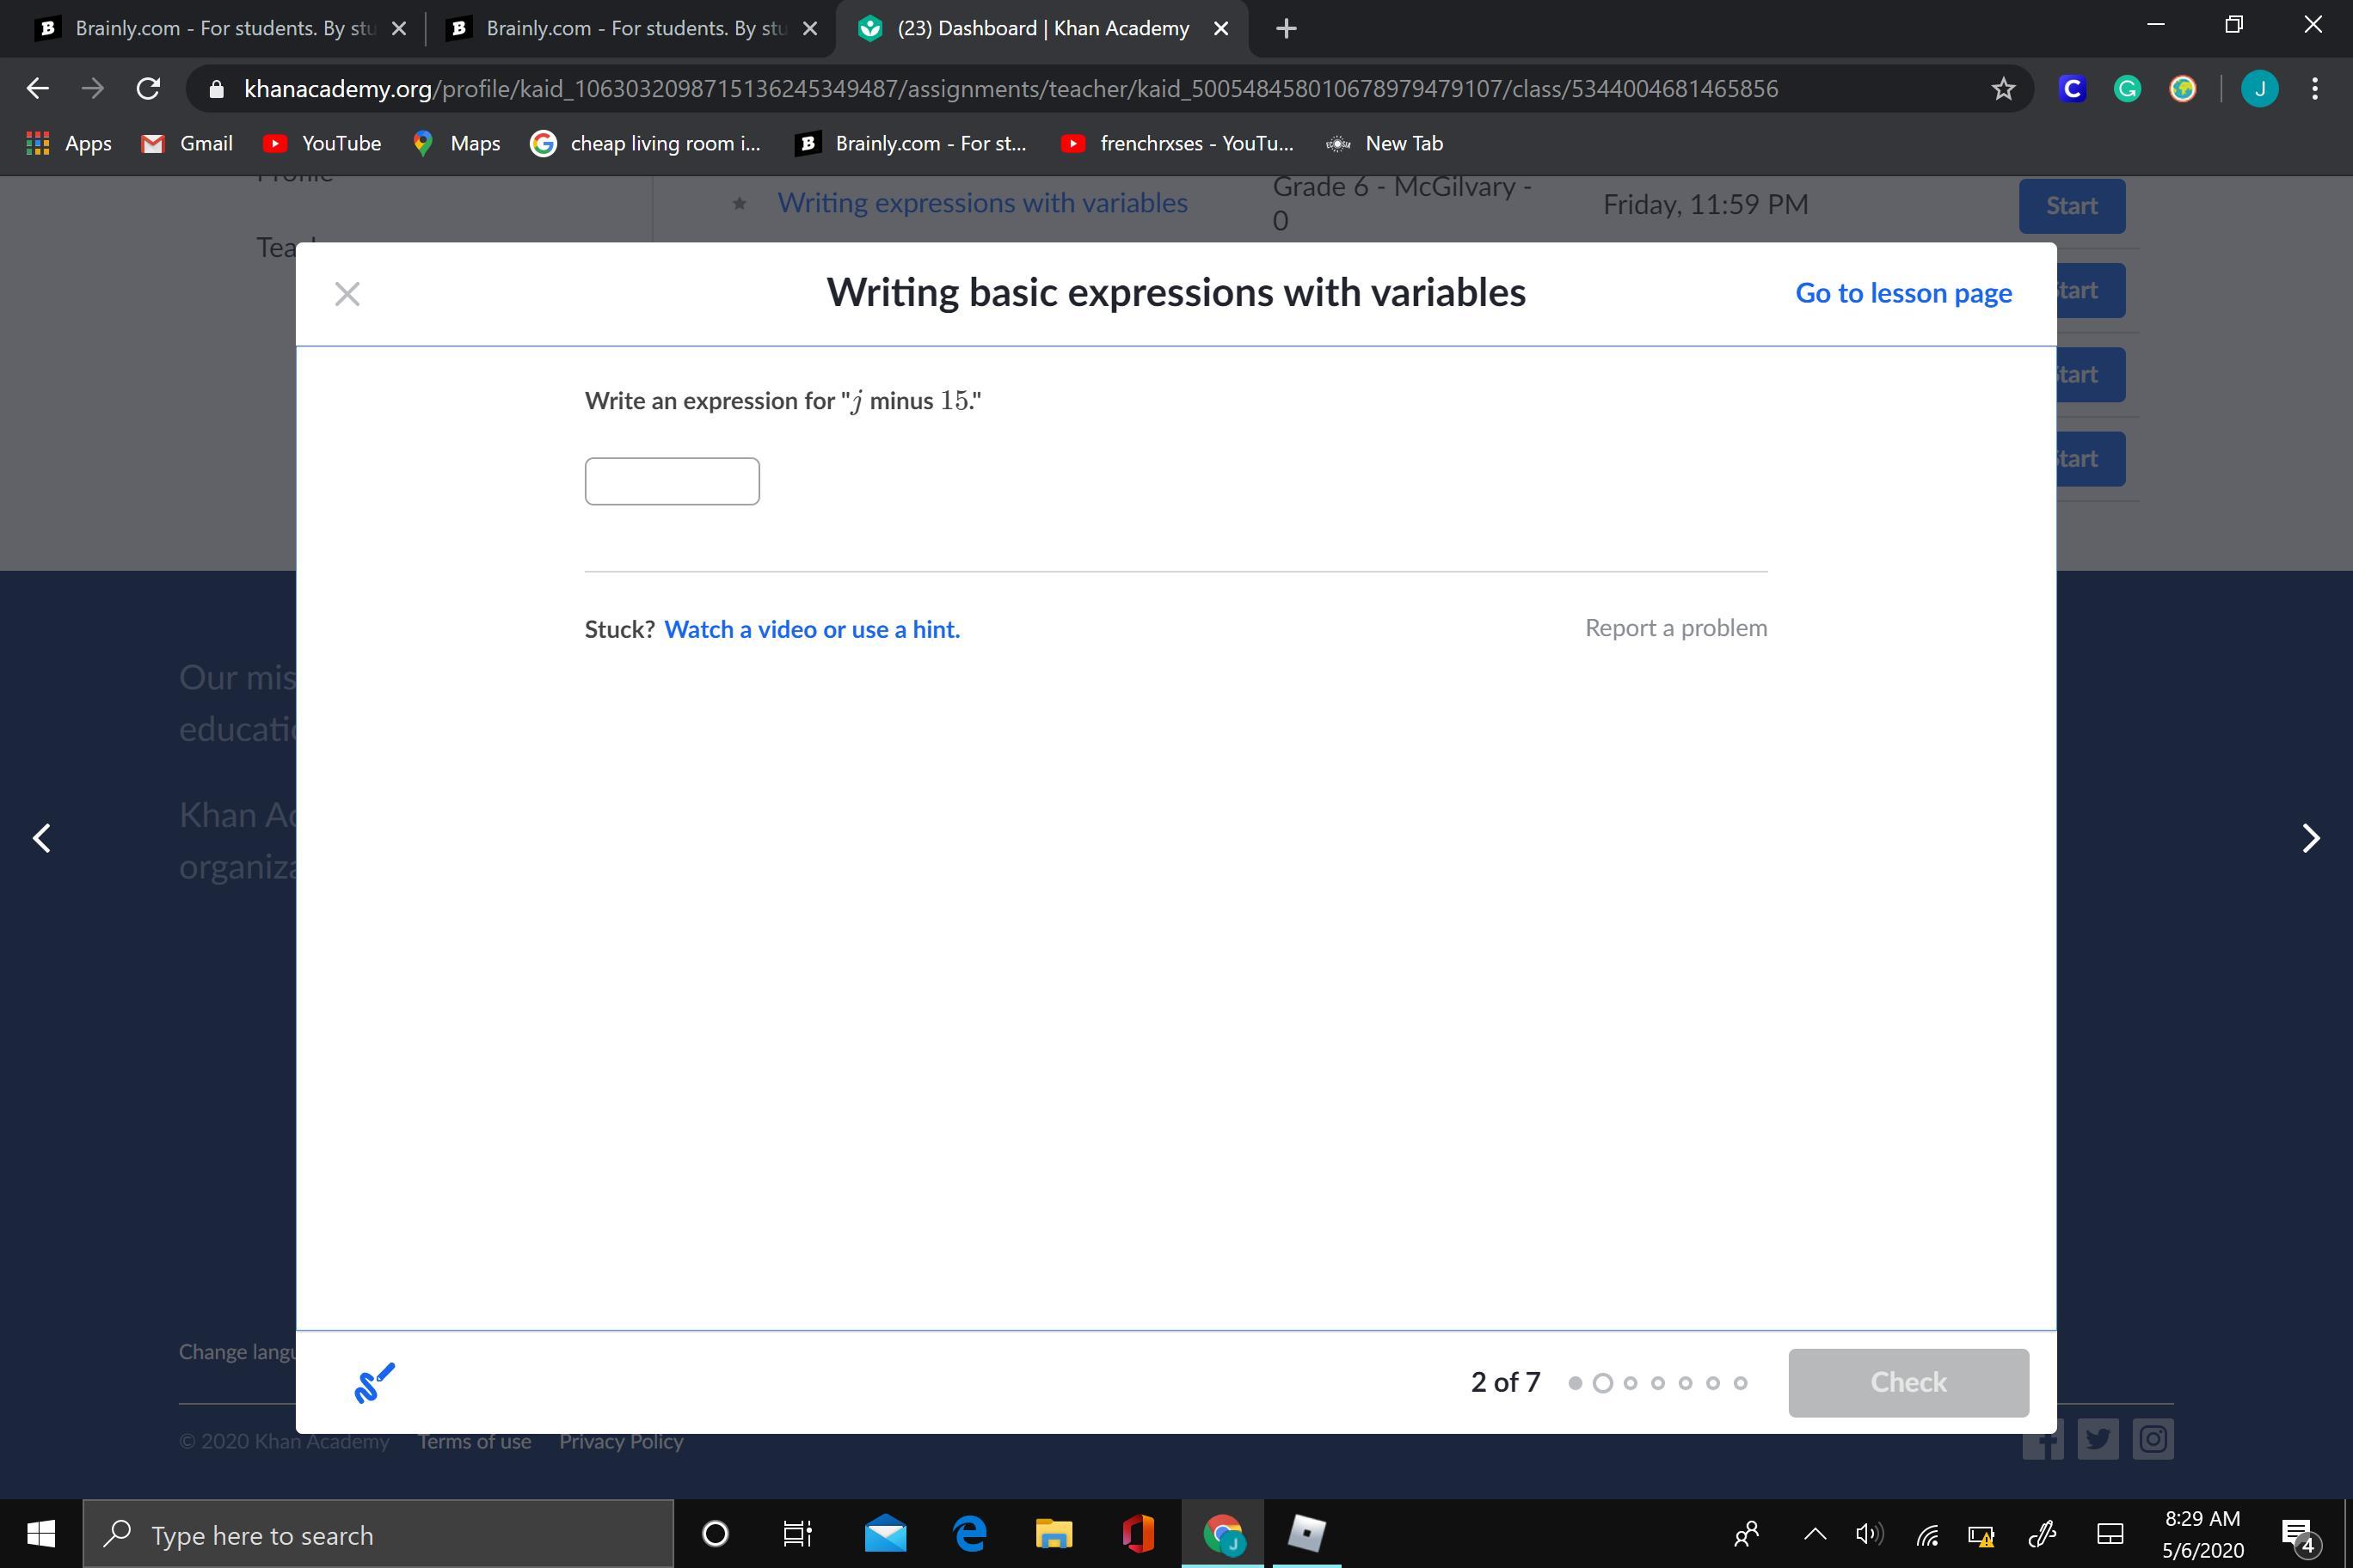Click the Grammarly extension icon
2353x1568 pixels.
click(2127, 89)
